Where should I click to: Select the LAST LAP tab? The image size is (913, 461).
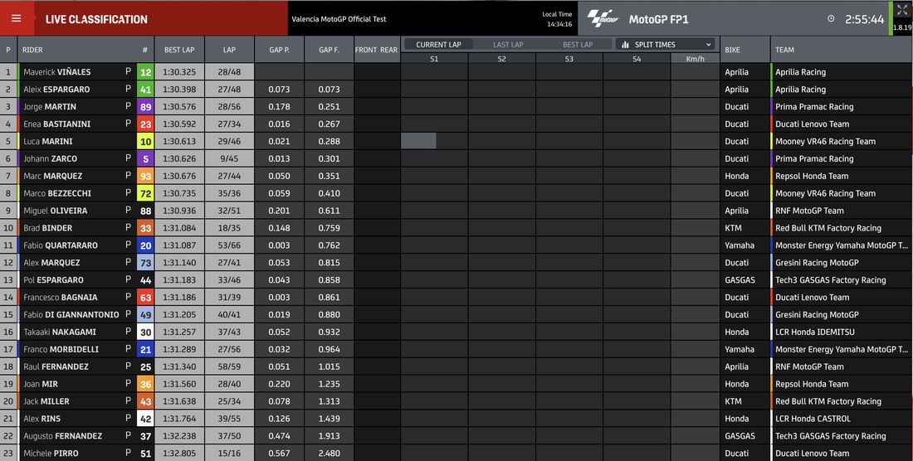[x=508, y=44]
